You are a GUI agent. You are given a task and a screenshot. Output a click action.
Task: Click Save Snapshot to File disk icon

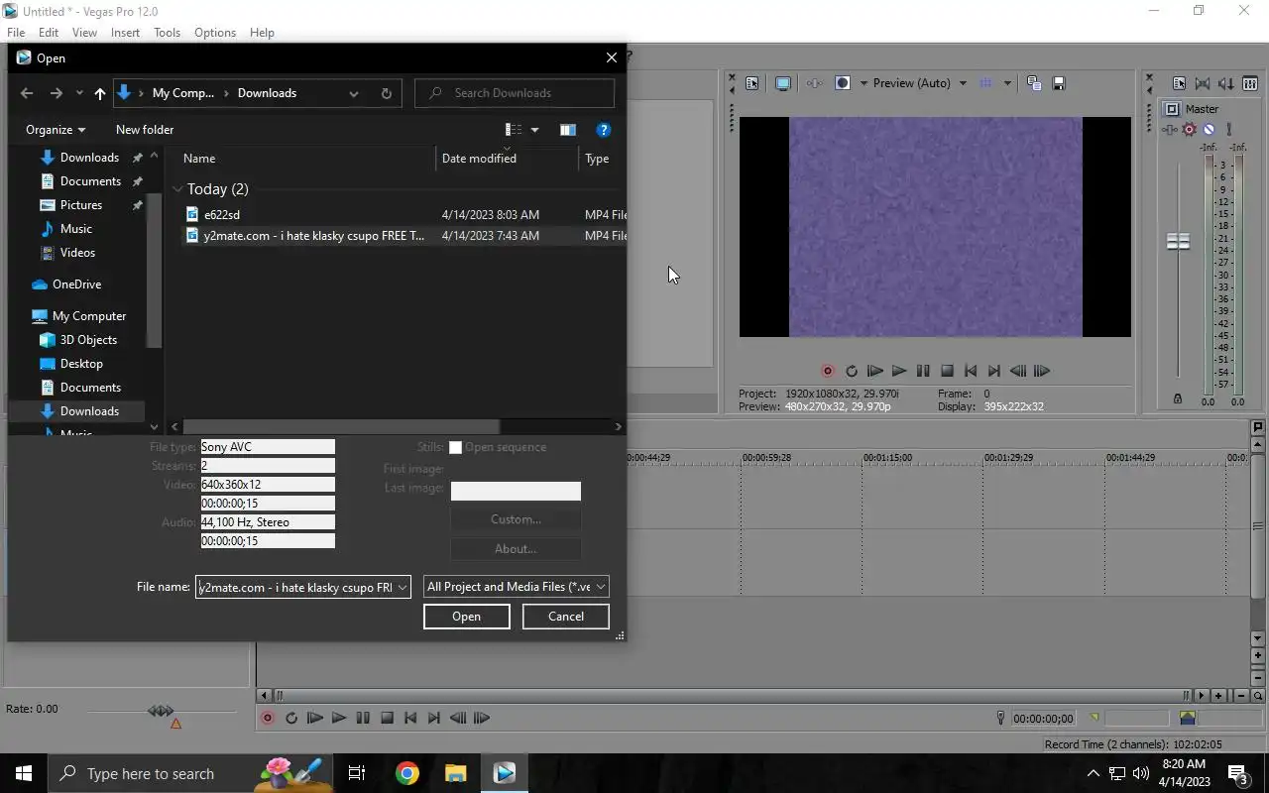(x=1058, y=83)
